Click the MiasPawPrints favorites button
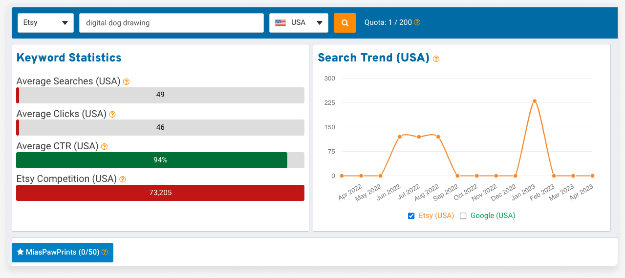This screenshot has height=278, width=625. (63, 253)
